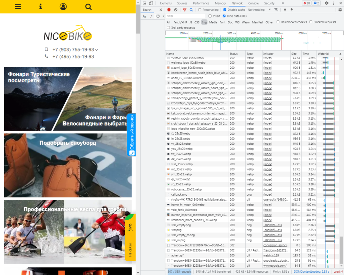344x275 pixels.
Task: Switch to the Sources tab
Action: [x=182, y=3]
